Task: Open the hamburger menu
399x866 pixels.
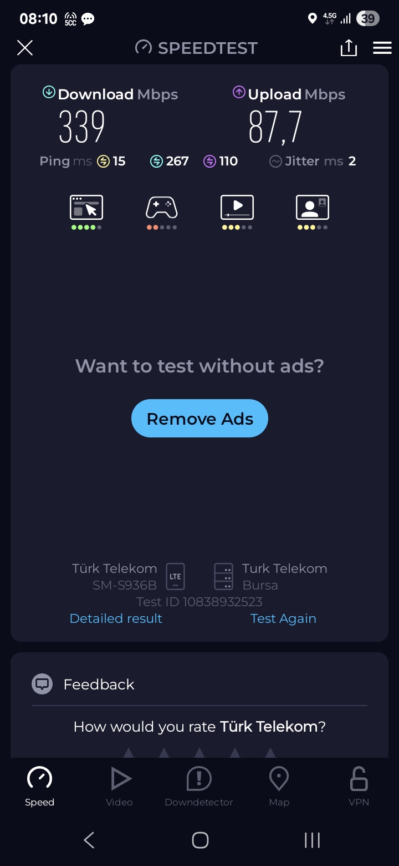Action: (x=382, y=48)
